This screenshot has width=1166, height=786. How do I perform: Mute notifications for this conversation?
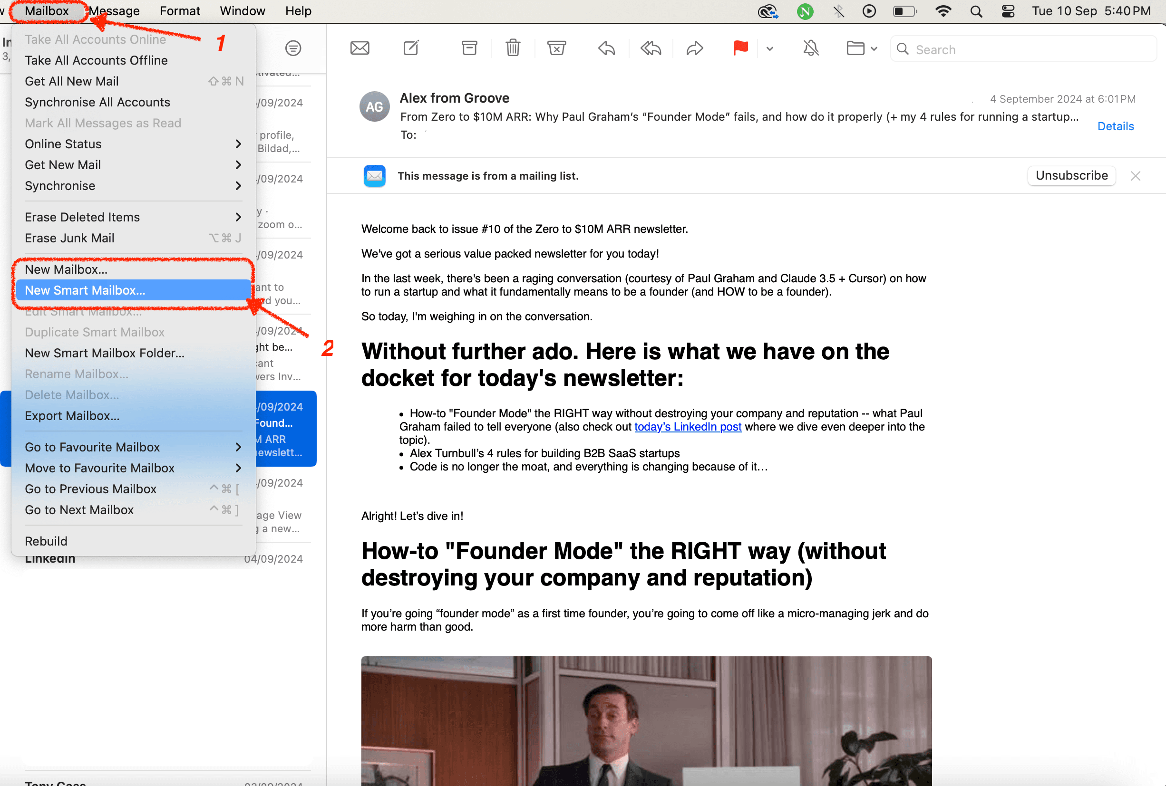pos(810,48)
